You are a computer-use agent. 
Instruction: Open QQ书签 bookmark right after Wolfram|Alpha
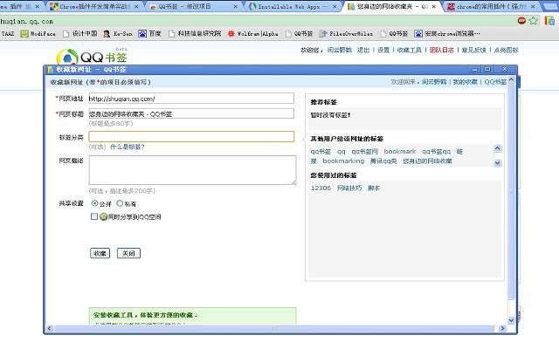(x=300, y=34)
